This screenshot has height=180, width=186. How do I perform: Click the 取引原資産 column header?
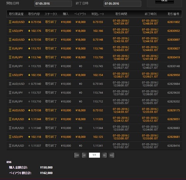pos(16,14)
